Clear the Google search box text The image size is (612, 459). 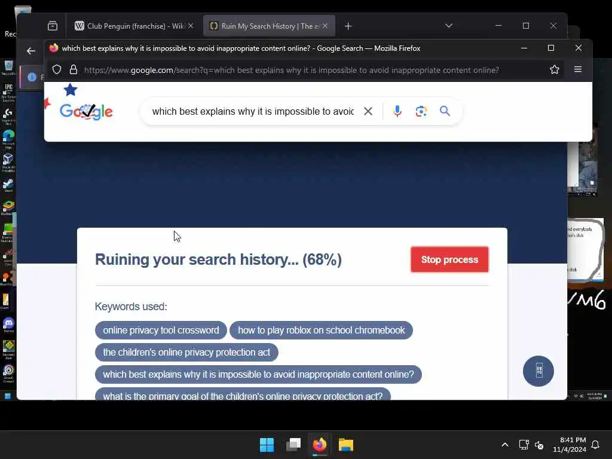368,111
